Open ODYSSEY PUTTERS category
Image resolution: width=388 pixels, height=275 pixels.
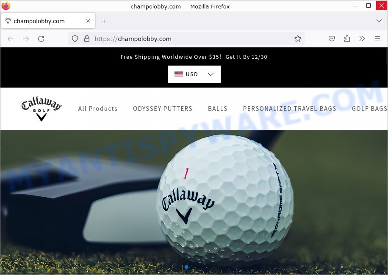point(163,109)
